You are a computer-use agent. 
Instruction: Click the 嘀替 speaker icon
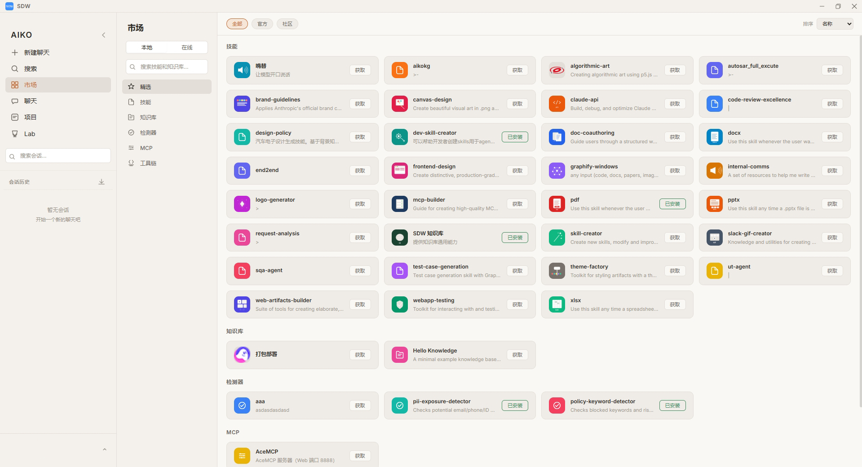(x=242, y=70)
